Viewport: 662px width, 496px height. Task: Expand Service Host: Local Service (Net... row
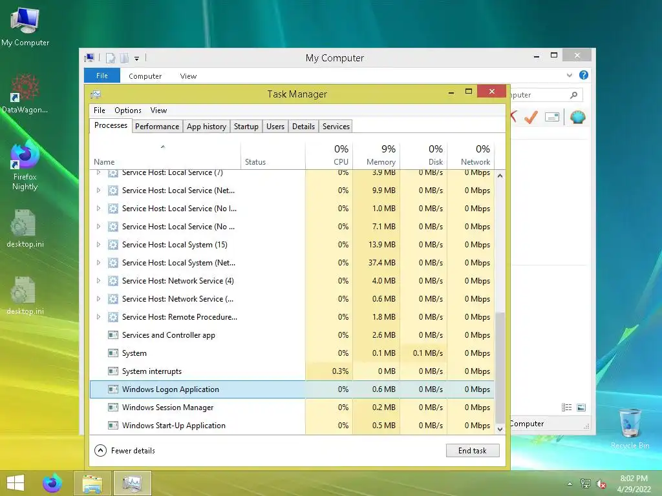tap(98, 191)
